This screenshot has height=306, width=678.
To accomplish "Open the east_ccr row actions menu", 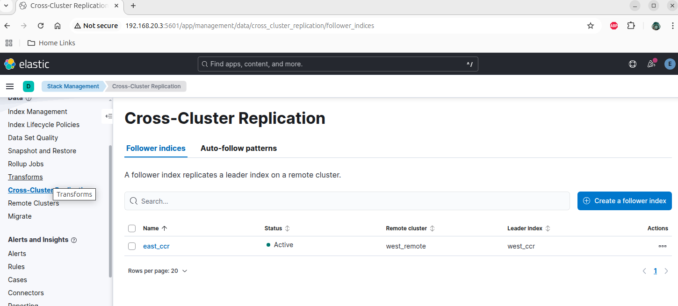I will [x=662, y=246].
